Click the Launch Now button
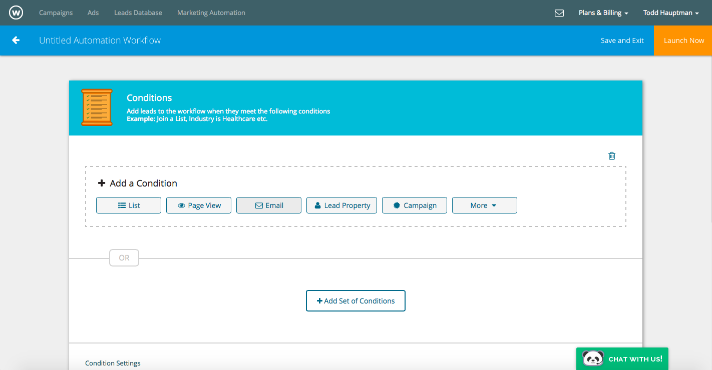Screen dimensions: 712x370 tap(683, 40)
